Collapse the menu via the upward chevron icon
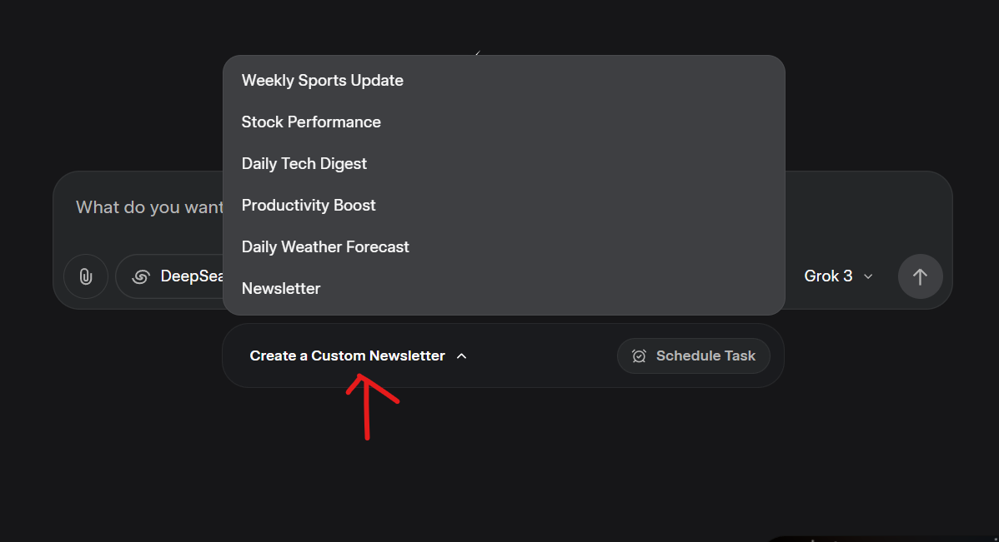The width and height of the screenshot is (999, 542). [x=462, y=356]
